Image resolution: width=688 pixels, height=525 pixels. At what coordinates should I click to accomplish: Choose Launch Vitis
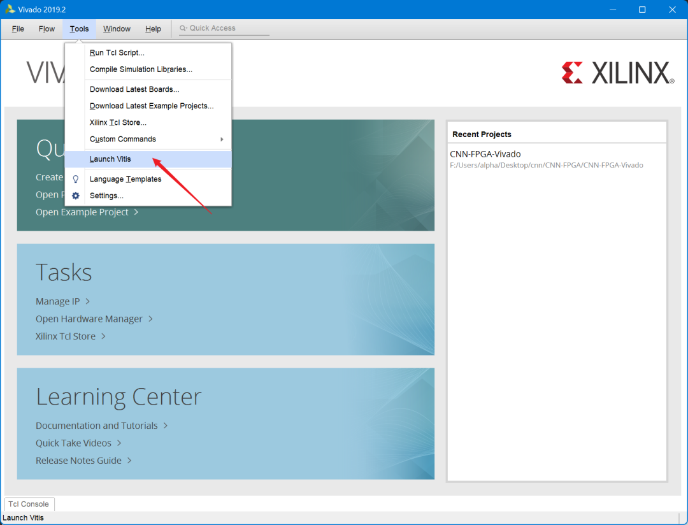pos(148,159)
